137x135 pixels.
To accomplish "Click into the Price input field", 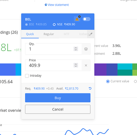I will tap(53, 65).
